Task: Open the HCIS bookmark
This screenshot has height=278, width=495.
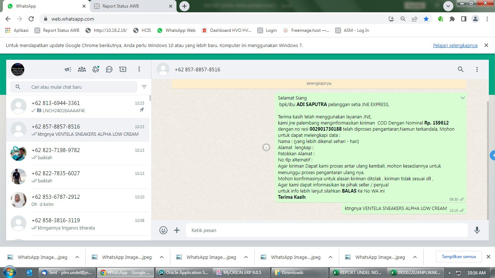Action: pyautogui.click(x=142, y=30)
